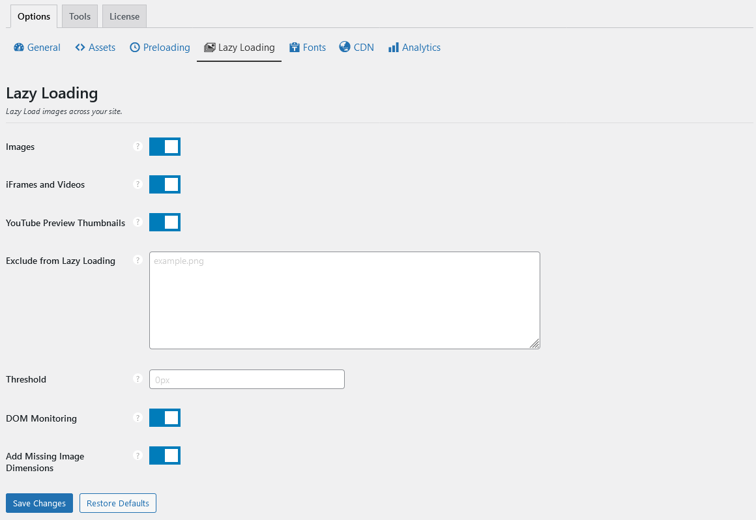Switch off Add Missing Image Dimensions
Image resolution: width=756 pixels, height=520 pixels.
coord(165,455)
